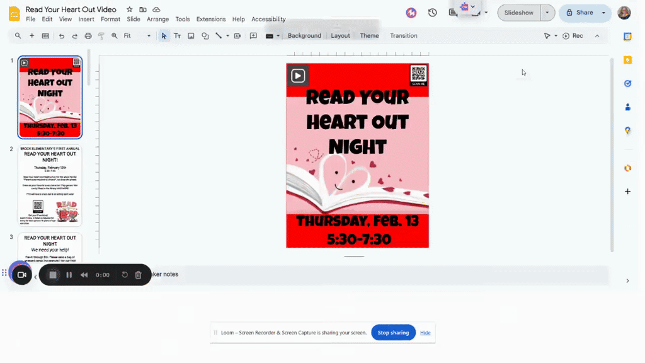The height and width of the screenshot is (363, 645).
Task: Undo the last action
Action: tap(62, 36)
